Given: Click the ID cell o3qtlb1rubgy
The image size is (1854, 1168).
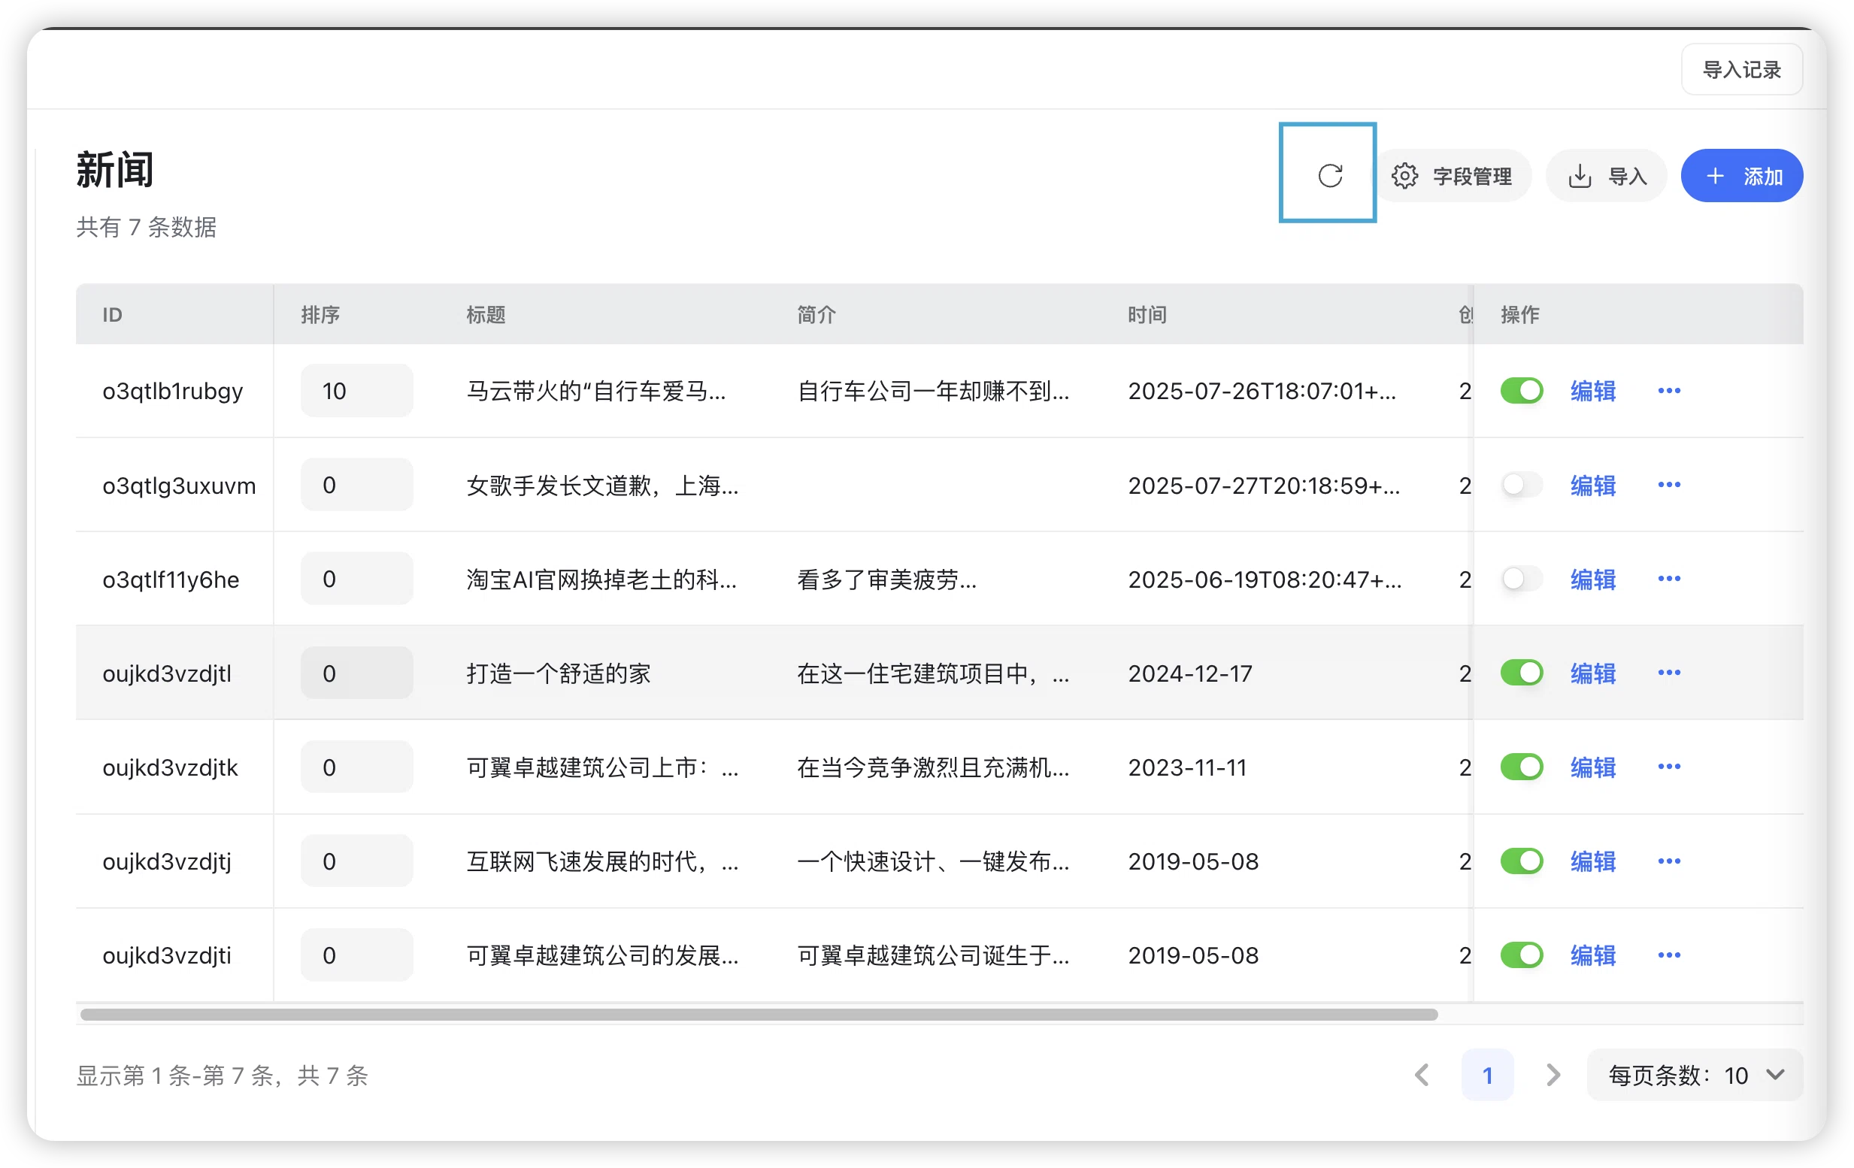Looking at the screenshot, I should tap(172, 391).
